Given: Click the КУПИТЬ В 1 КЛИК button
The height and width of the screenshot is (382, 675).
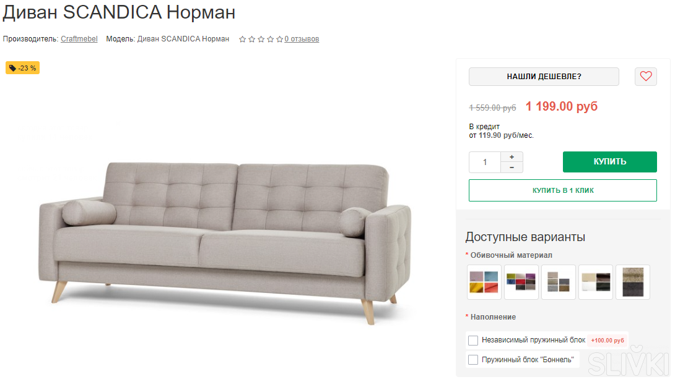Looking at the screenshot, I should [x=562, y=190].
